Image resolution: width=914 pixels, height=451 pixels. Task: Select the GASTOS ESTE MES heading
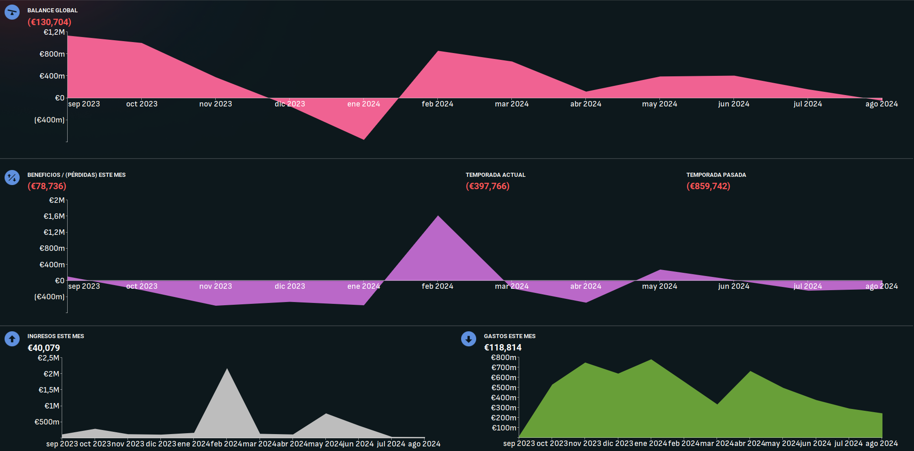click(x=510, y=336)
